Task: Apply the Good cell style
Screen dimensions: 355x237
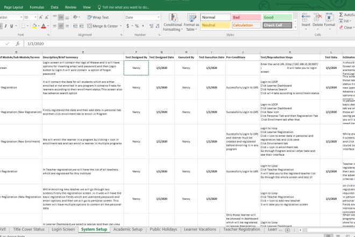Action: click(x=277, y=17)
